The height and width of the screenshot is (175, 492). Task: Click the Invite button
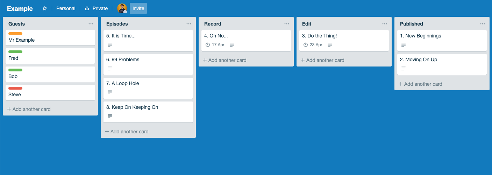pyautogui.click(x=138, y=8)
